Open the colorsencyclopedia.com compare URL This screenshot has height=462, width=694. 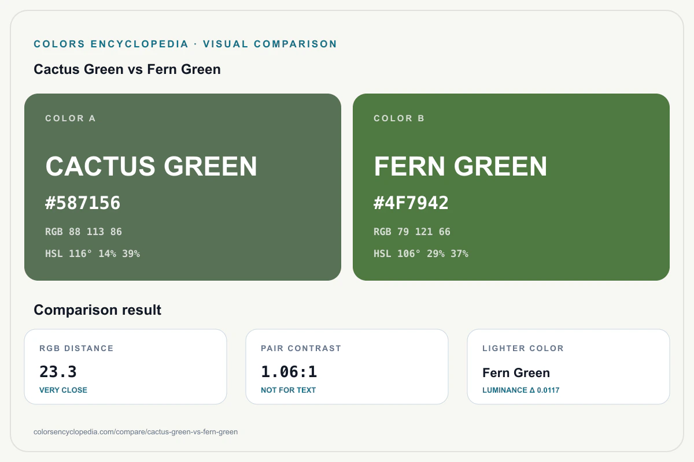click(x=136, y=431)
